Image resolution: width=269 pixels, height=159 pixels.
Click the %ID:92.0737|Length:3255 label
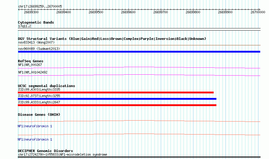(39, 96)
